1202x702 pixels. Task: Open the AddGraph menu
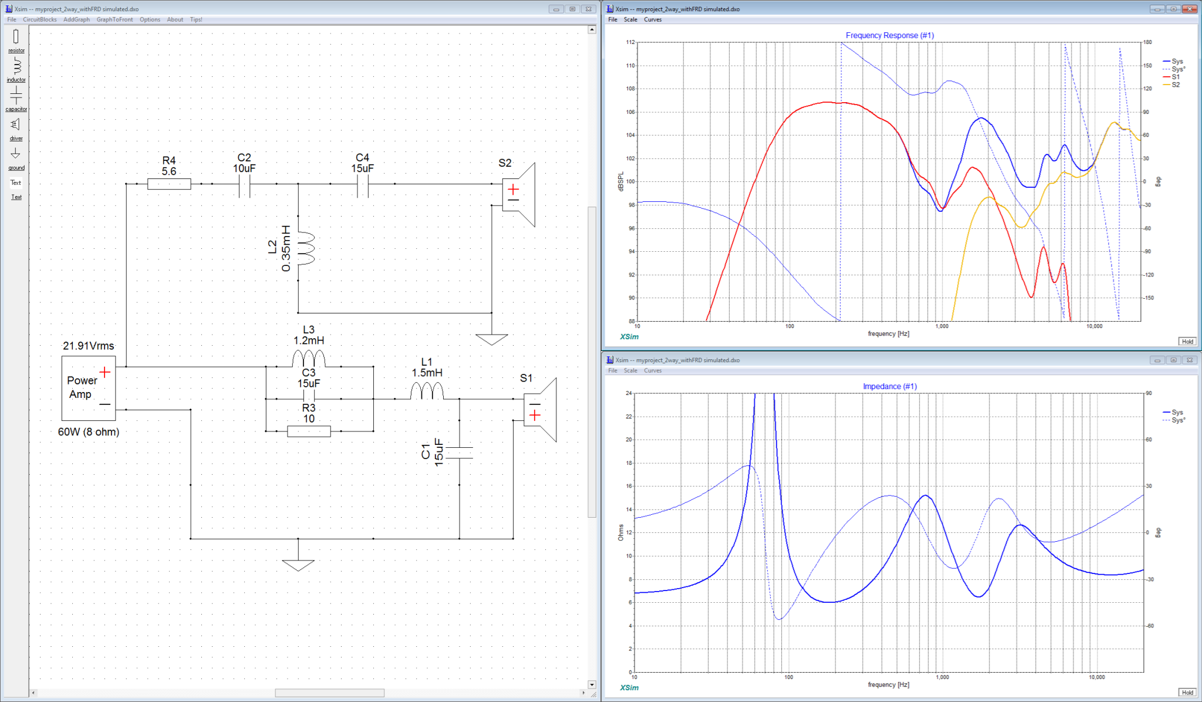pyautogui.click(x=77, y=19)
